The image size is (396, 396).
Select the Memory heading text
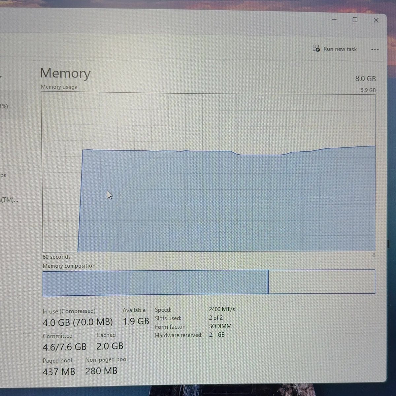[65, 73]
